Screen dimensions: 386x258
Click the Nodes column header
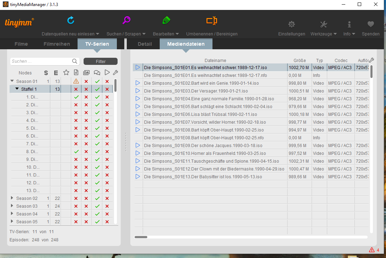pos(25,73)
